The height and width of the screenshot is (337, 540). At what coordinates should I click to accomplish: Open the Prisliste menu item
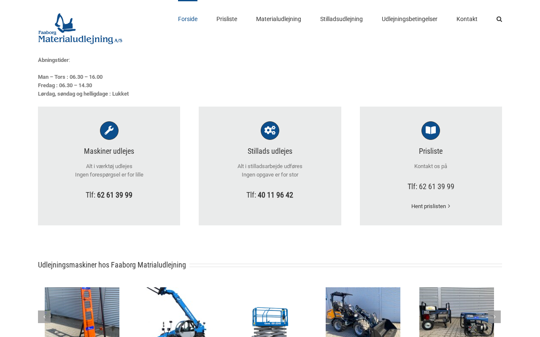pyautogui.click(x=227, y=19)
